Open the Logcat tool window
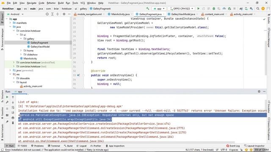 click(x=81, y=146)
